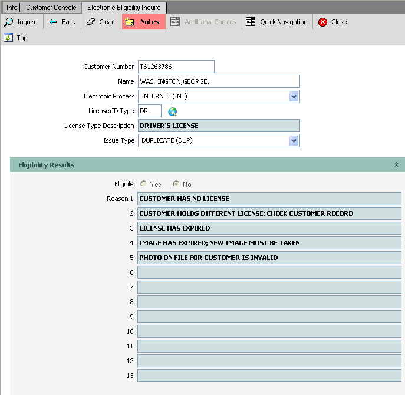The image size is (405, 395).
Task: Switch to the Customer Console tab
Action: click(x=51, y=8)
